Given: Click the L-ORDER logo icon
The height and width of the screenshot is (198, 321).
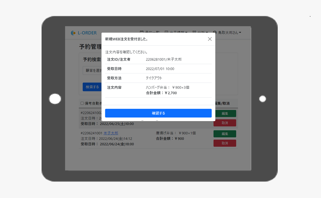Looking at the screenshot, I should [x=73, y=33].
